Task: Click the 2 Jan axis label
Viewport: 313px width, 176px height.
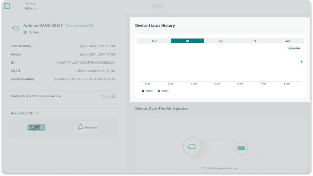Action: 147,84
